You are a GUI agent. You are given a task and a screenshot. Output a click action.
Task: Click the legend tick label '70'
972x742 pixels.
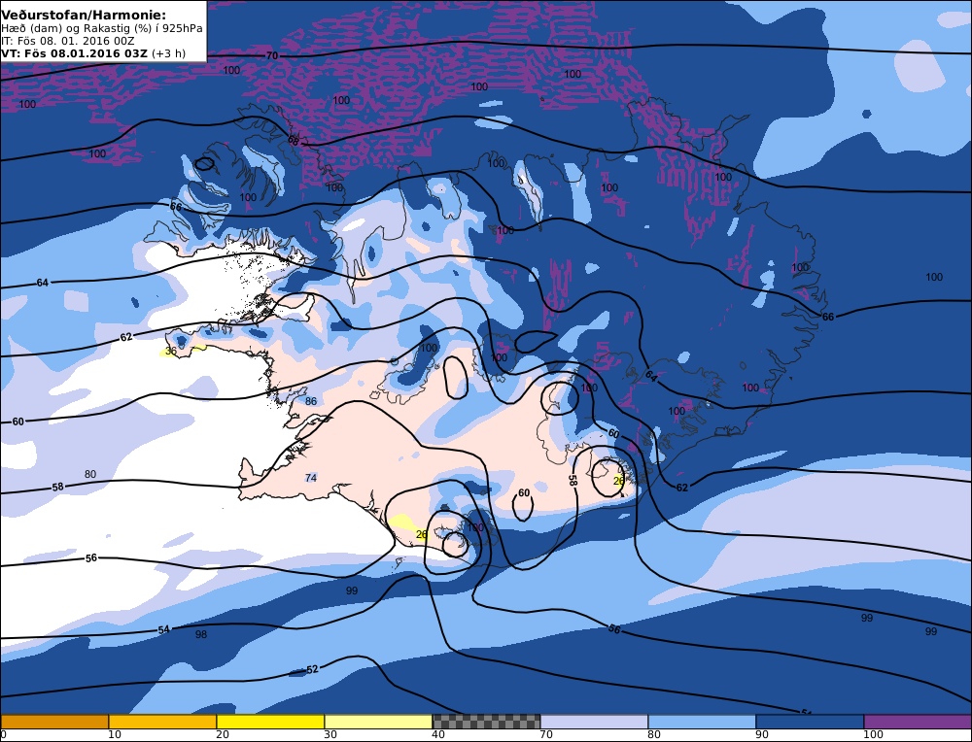coord(546,734)
